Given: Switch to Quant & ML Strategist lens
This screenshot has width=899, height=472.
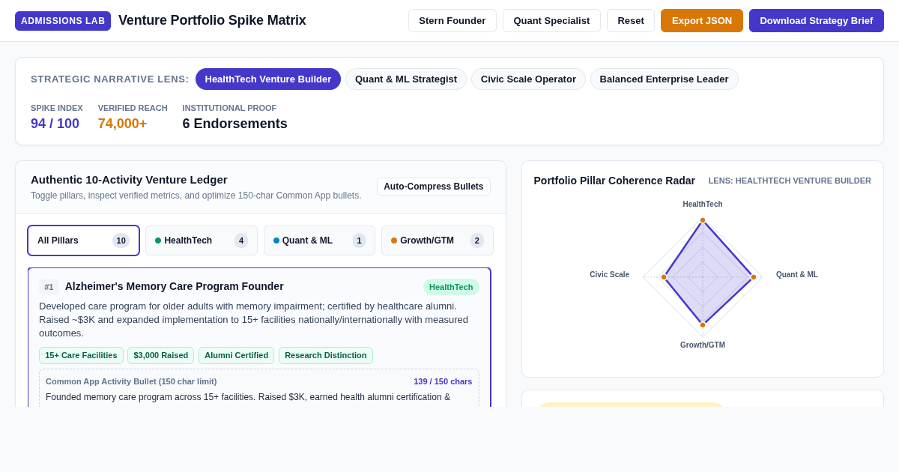Looking at the screenshot, I should click(406, 79).
